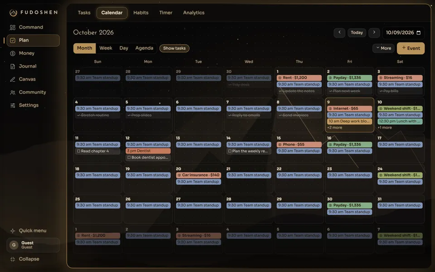435x272 pixels.
Task: Open Phone $55 event on October 15
Action: pyautogui.click(x=299, y=144)
